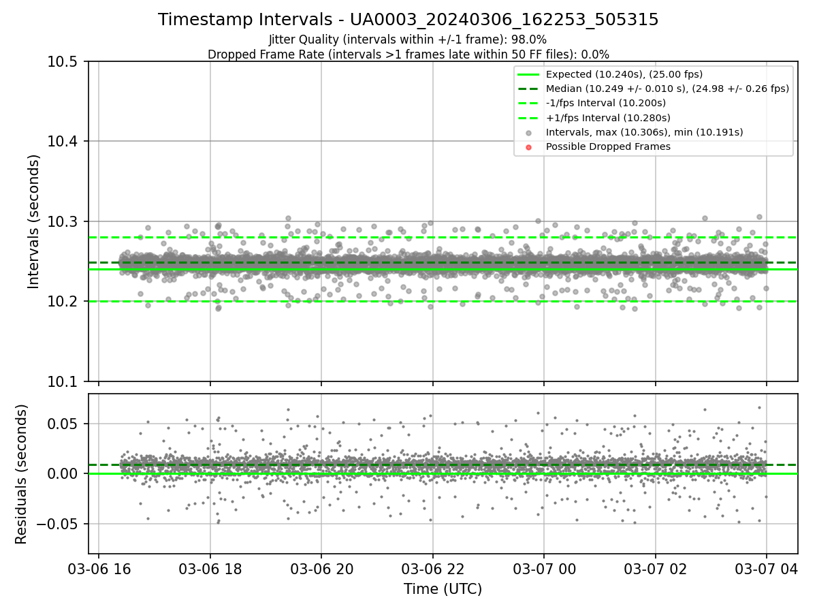
Task: Click the 'Dropped Frame Rate' subtitle line
Action: click(408, 54)
